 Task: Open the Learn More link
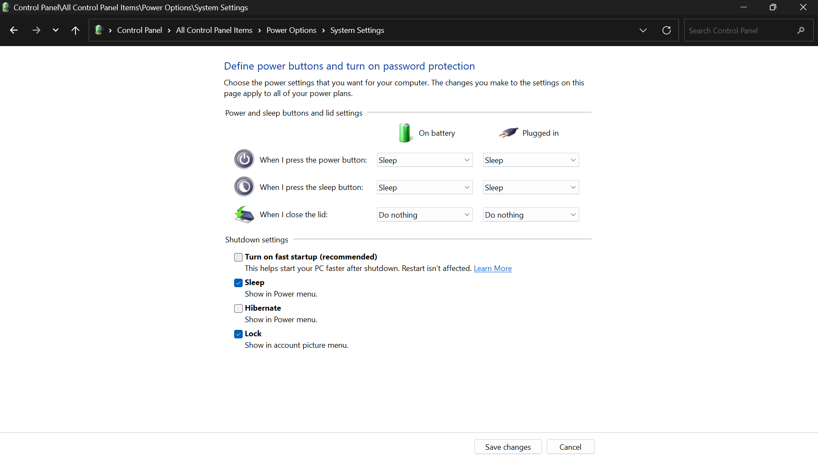pos(493,268)
